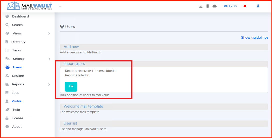This screenshot has width=272, height=138.
Task: Expand the Welcome mail template section
Action: (164, 106)
